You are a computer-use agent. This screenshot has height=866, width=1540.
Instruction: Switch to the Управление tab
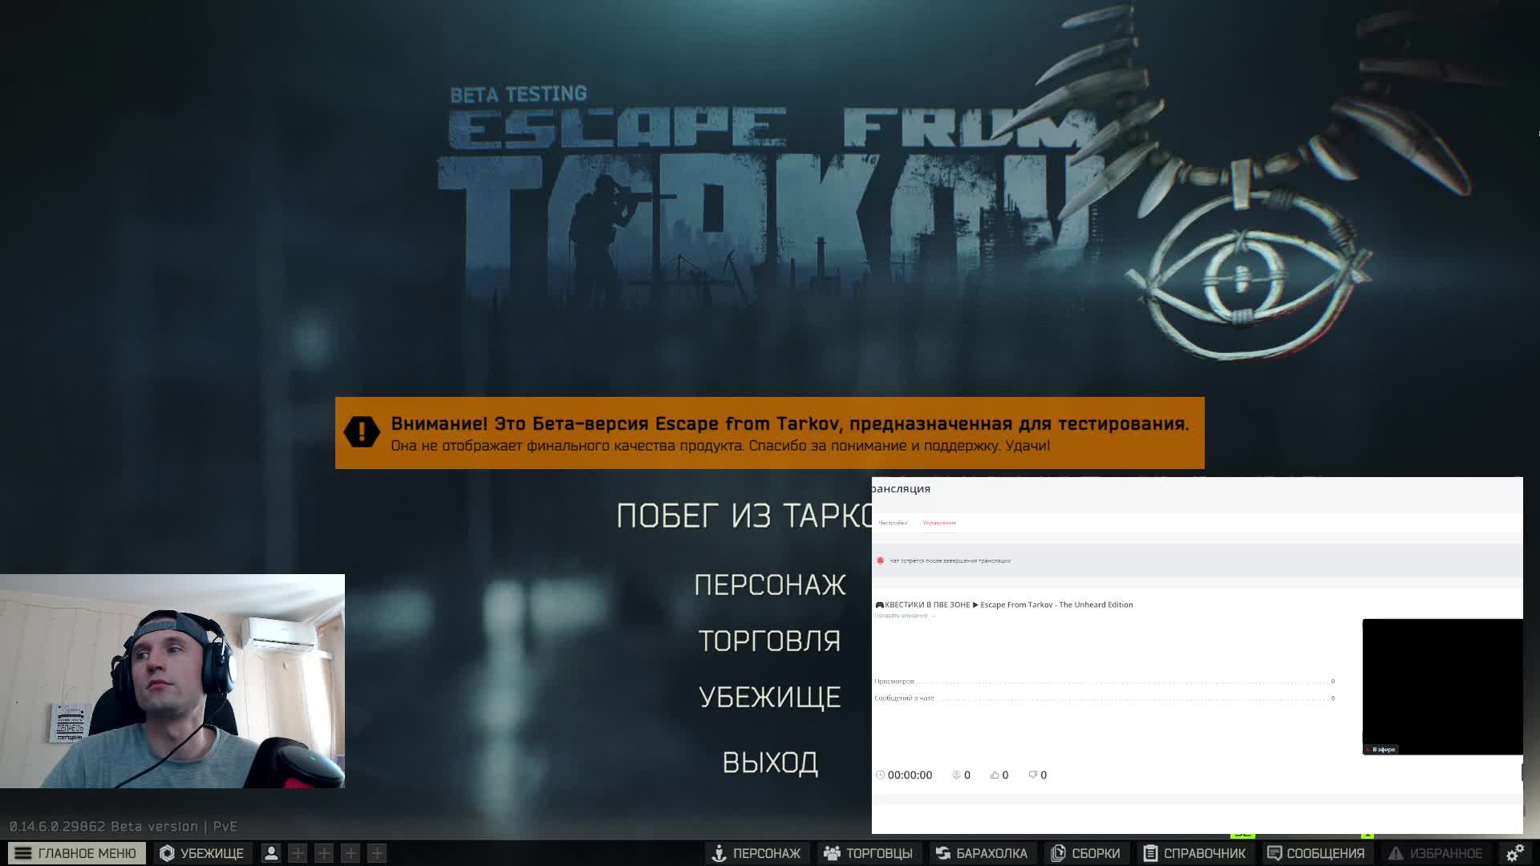[x=939, y=522]
